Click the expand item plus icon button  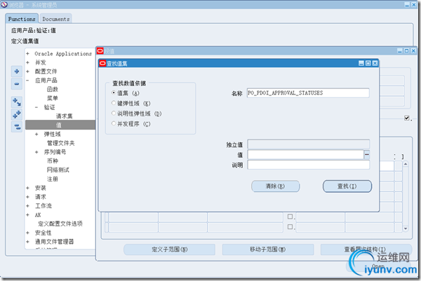(17, 71)
